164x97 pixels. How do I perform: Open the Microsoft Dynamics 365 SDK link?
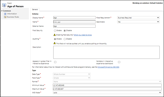click(108, 67)
